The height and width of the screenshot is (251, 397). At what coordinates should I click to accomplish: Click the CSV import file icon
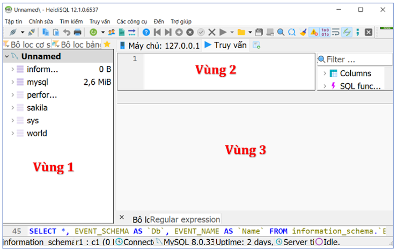click(122, 32)
